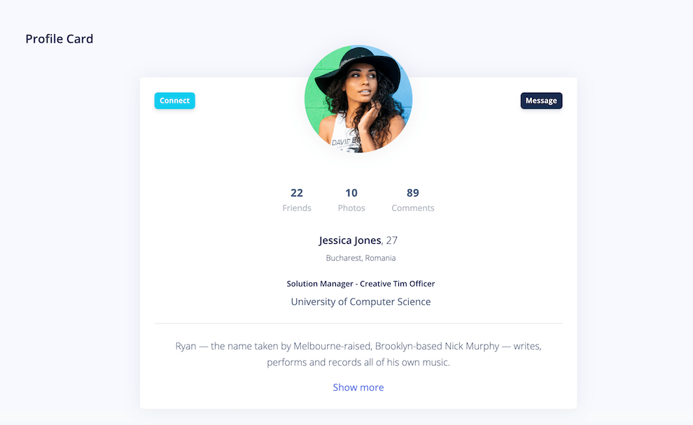Image resolution: width=693 pixels, height=425 pixels.
Task: Click the divider line above the bio
Action: (358, 323)
